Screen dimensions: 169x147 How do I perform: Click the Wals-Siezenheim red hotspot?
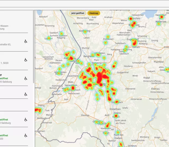click(73, 88)
